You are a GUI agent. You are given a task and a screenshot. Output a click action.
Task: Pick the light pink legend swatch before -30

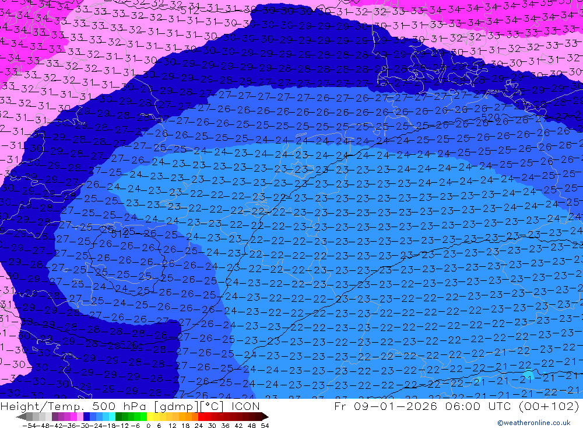(x=80, y=416)
